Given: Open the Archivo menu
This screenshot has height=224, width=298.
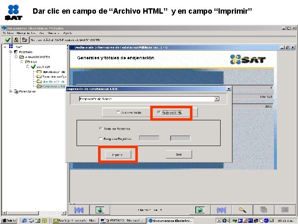Looking at the screenshot, I should coord(8,33).
